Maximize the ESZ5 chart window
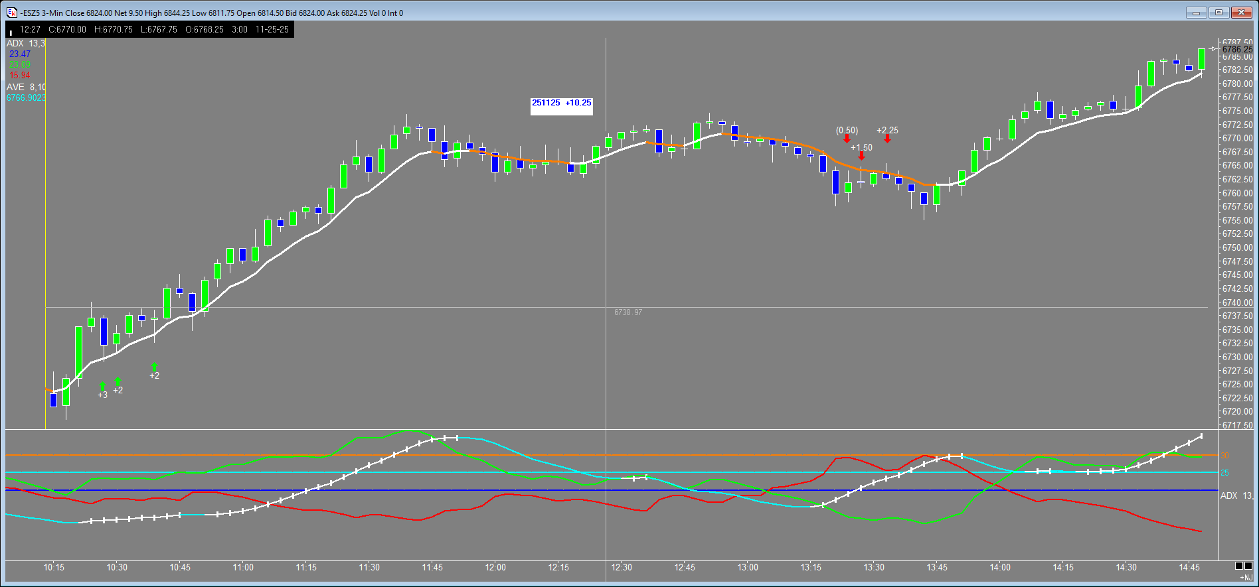The width and height of the screenshot is (1259, 587). 1219,13
